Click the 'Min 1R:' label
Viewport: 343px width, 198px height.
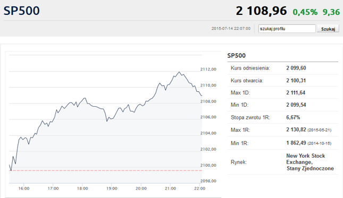(239, 143)
